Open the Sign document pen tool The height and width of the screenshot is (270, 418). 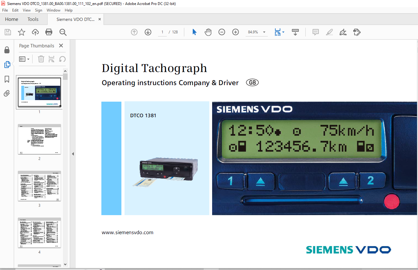(343, 32)
